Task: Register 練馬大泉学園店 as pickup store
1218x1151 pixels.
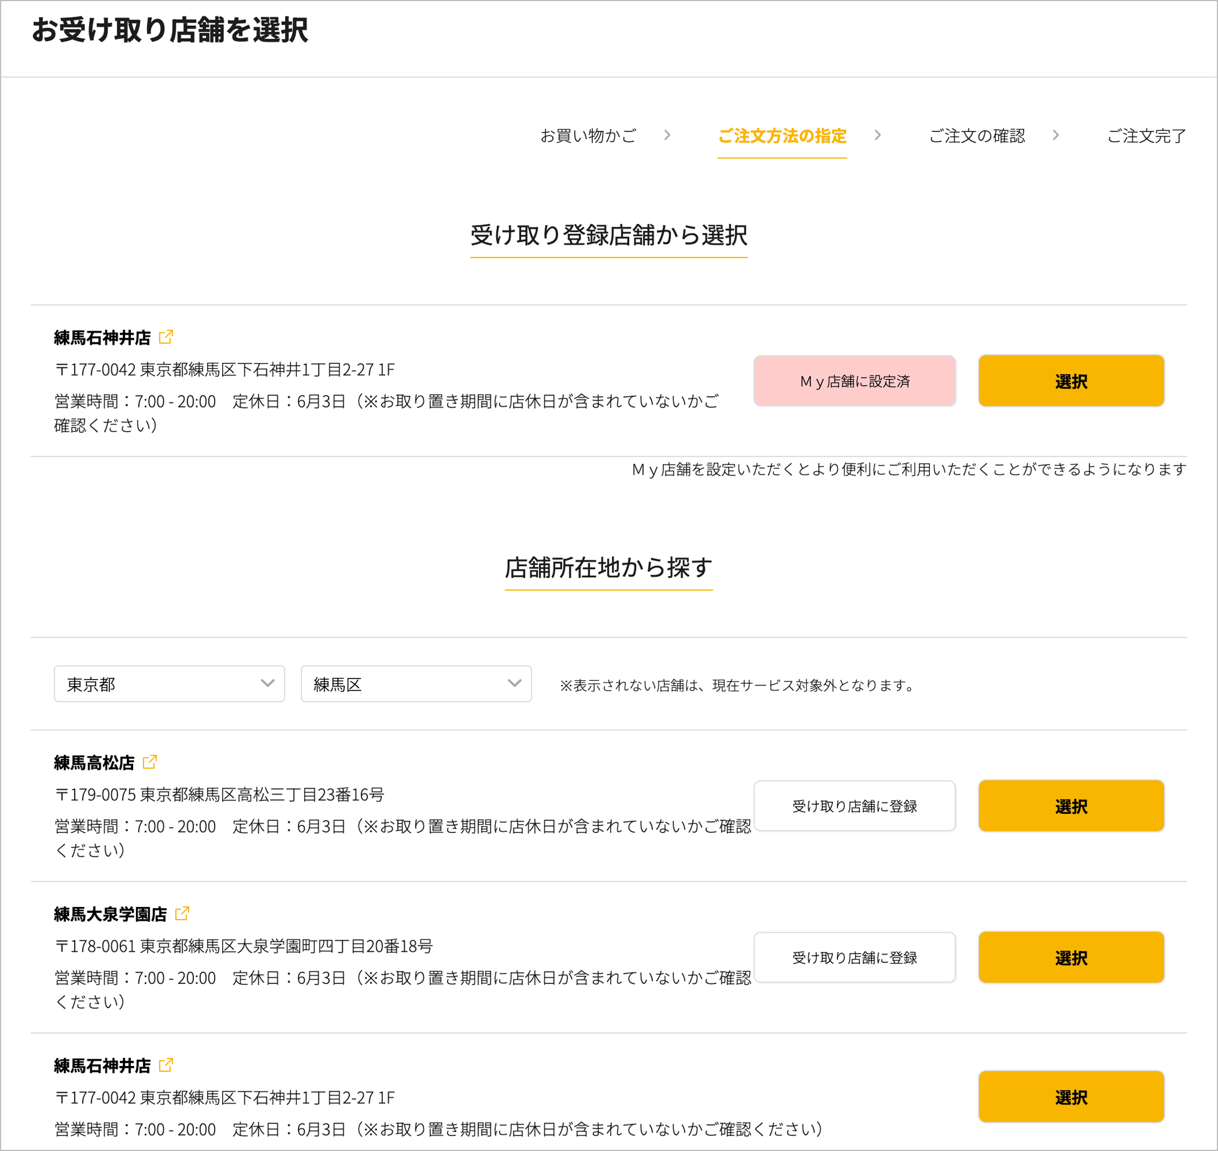Action: 854,958
